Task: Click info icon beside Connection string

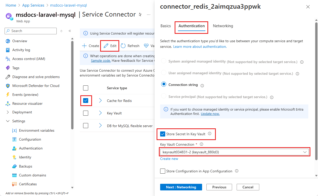Action: pos(202,86)
